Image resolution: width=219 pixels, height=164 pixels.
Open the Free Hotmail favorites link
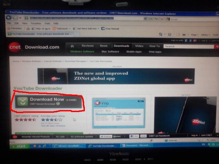point(110,29)
